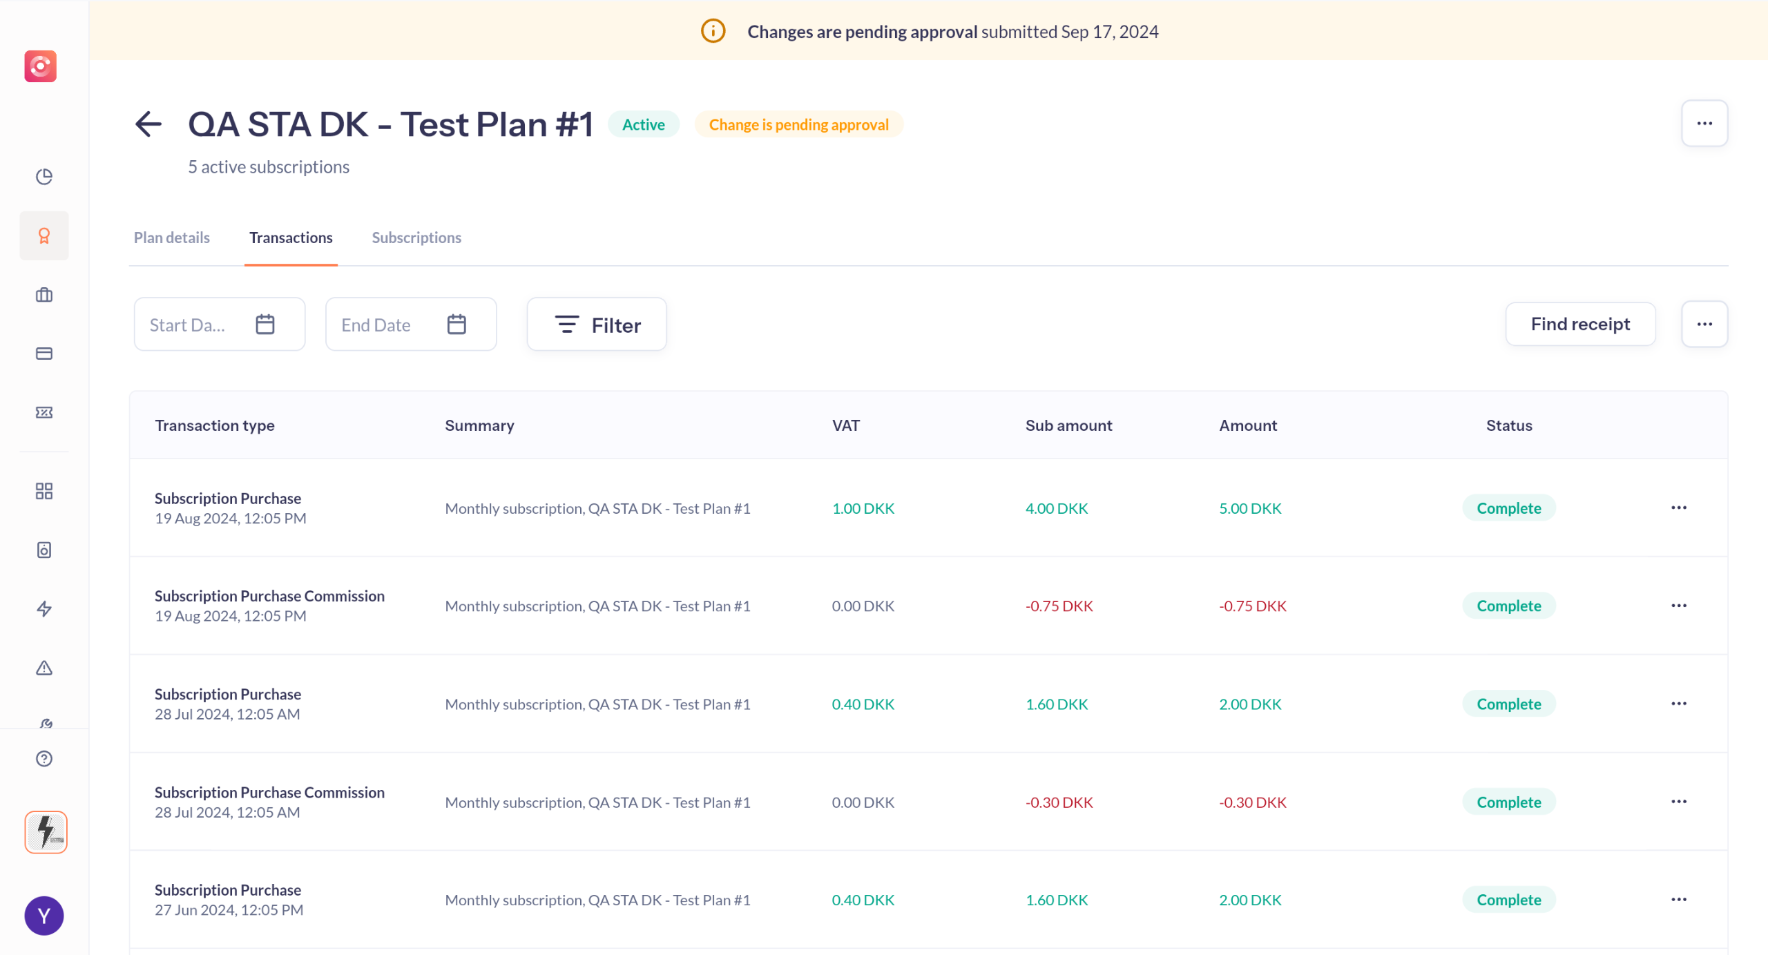Click the Find receipt button
This screenshot has height=955, width=1768.
1579,324
